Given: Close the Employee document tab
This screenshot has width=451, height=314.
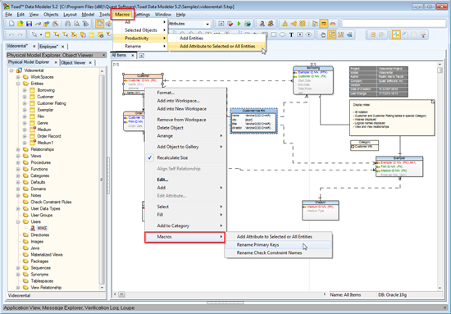Looking at the screenshot, I should pyautogui.click(x=62, y=46).
